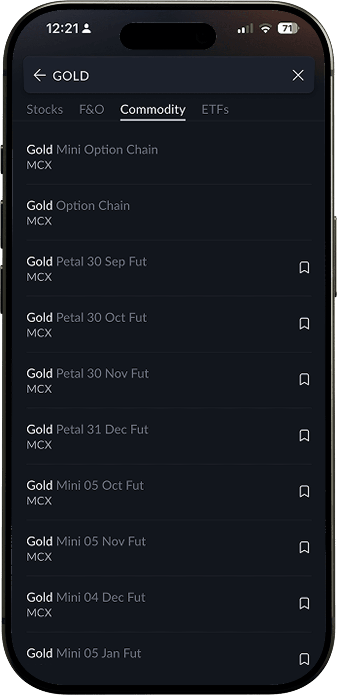The width and height of the screenshot is (338, 695).
Task: Switch to the F&O tab
Action: coord(92,109)
